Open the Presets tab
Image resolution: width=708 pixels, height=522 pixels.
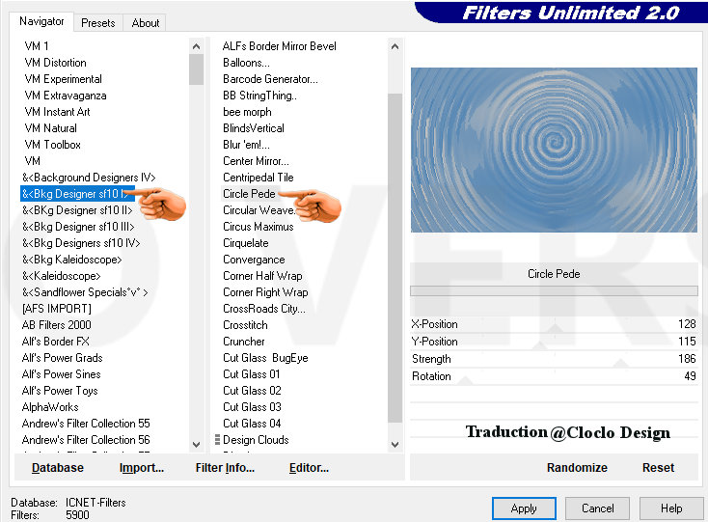pyautogui.click(x=98, y=22)
